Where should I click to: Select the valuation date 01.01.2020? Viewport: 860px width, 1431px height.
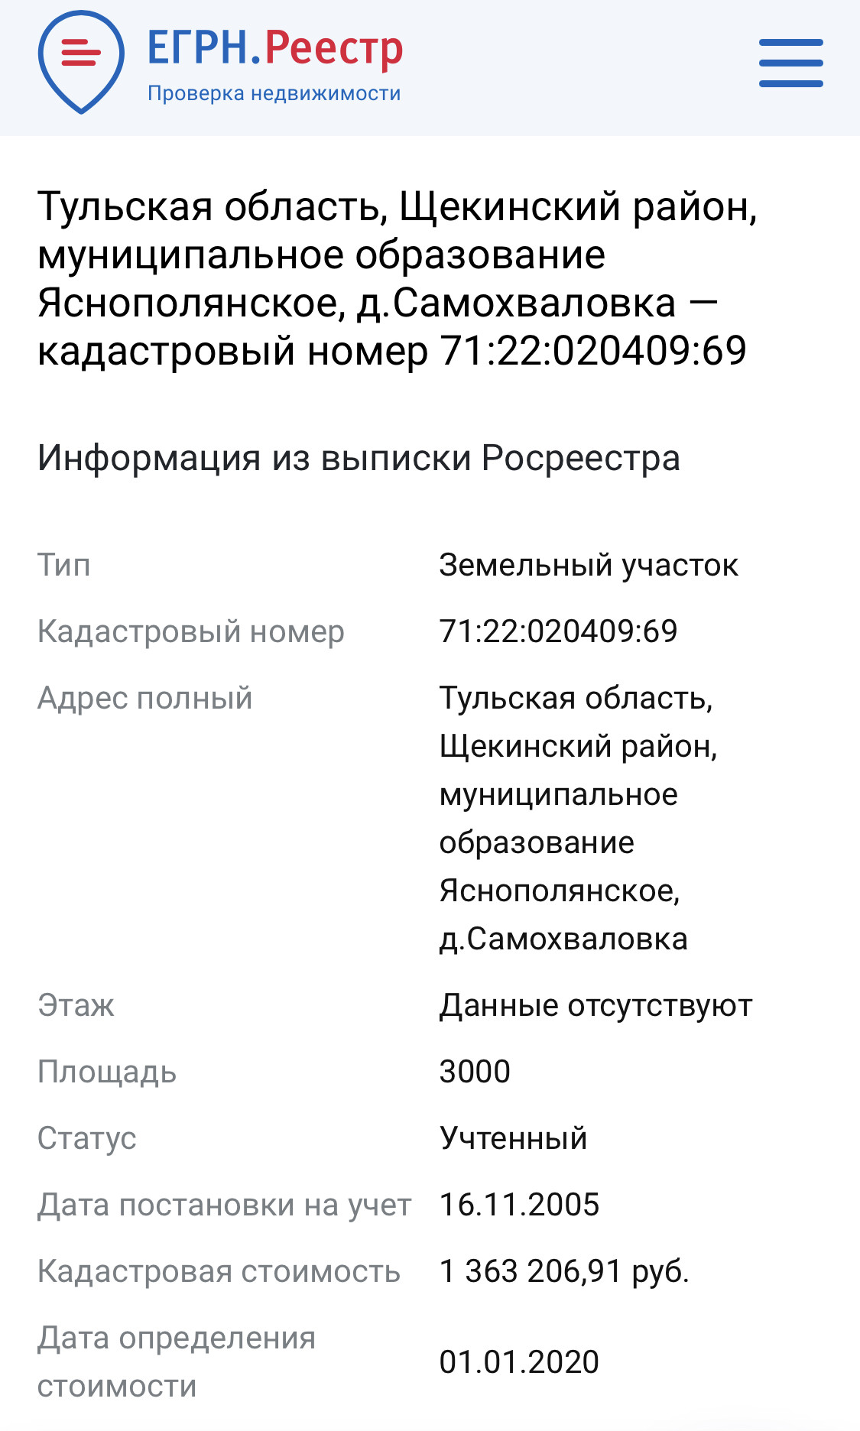[519, 1362]
